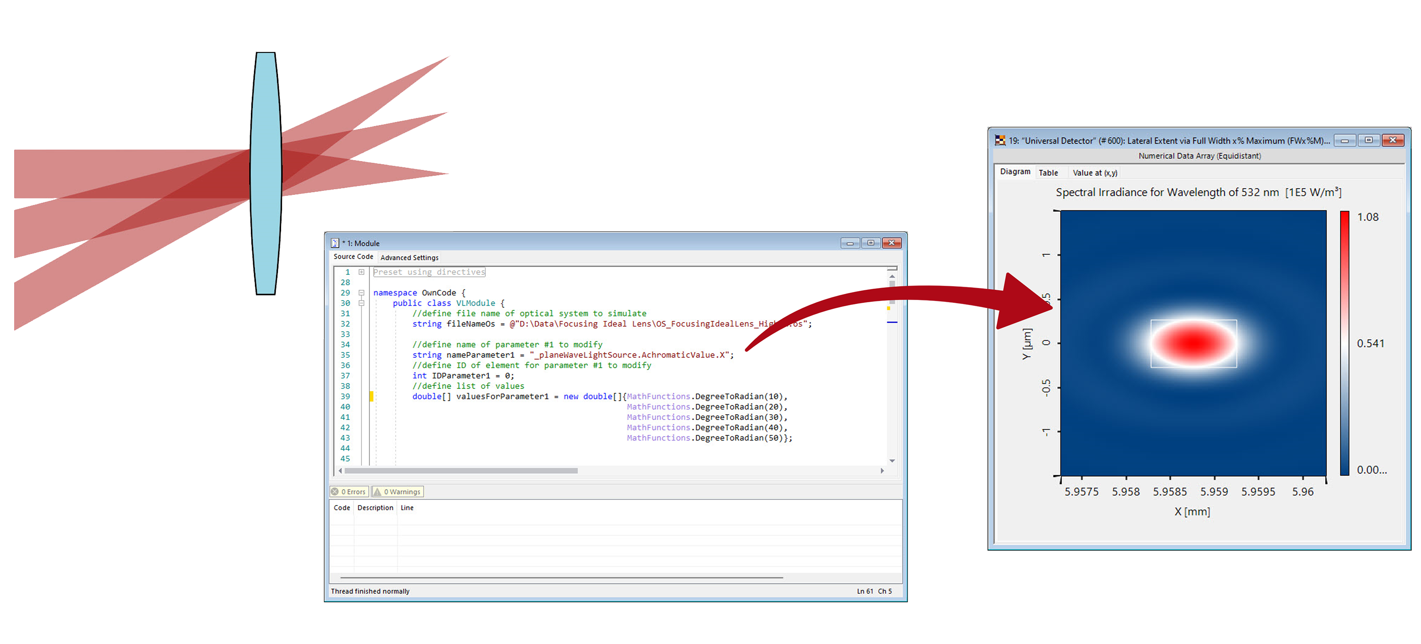The width and height of the screenshot is (1421, 644).
Task: Click the Line column header
Action: (407, 508)
